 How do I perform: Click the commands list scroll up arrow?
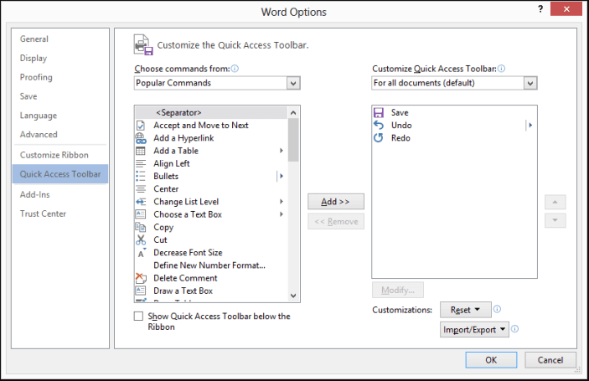click(293, 112)
